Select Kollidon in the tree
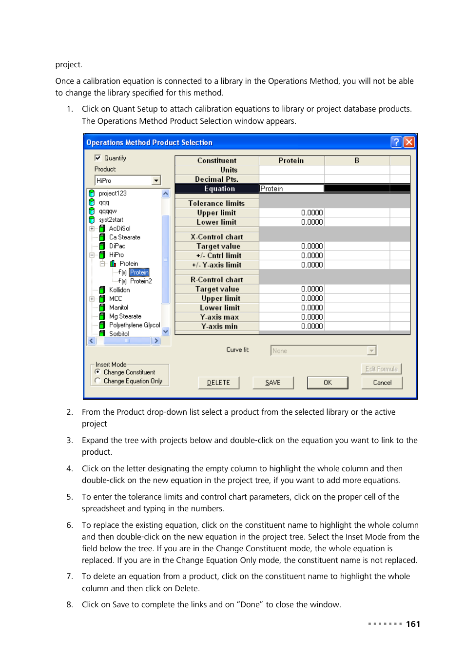 (119, 290)
